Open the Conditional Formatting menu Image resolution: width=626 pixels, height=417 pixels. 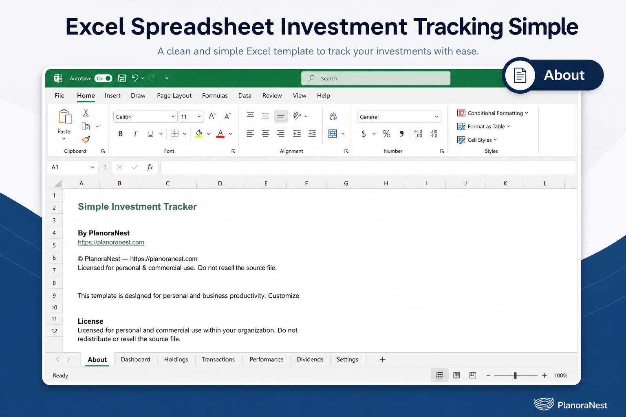click(493, 113)
